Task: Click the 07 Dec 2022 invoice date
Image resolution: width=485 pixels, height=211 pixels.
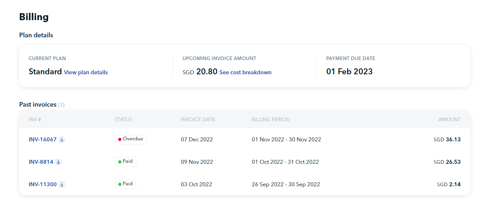Action: (x=197, y=139)
